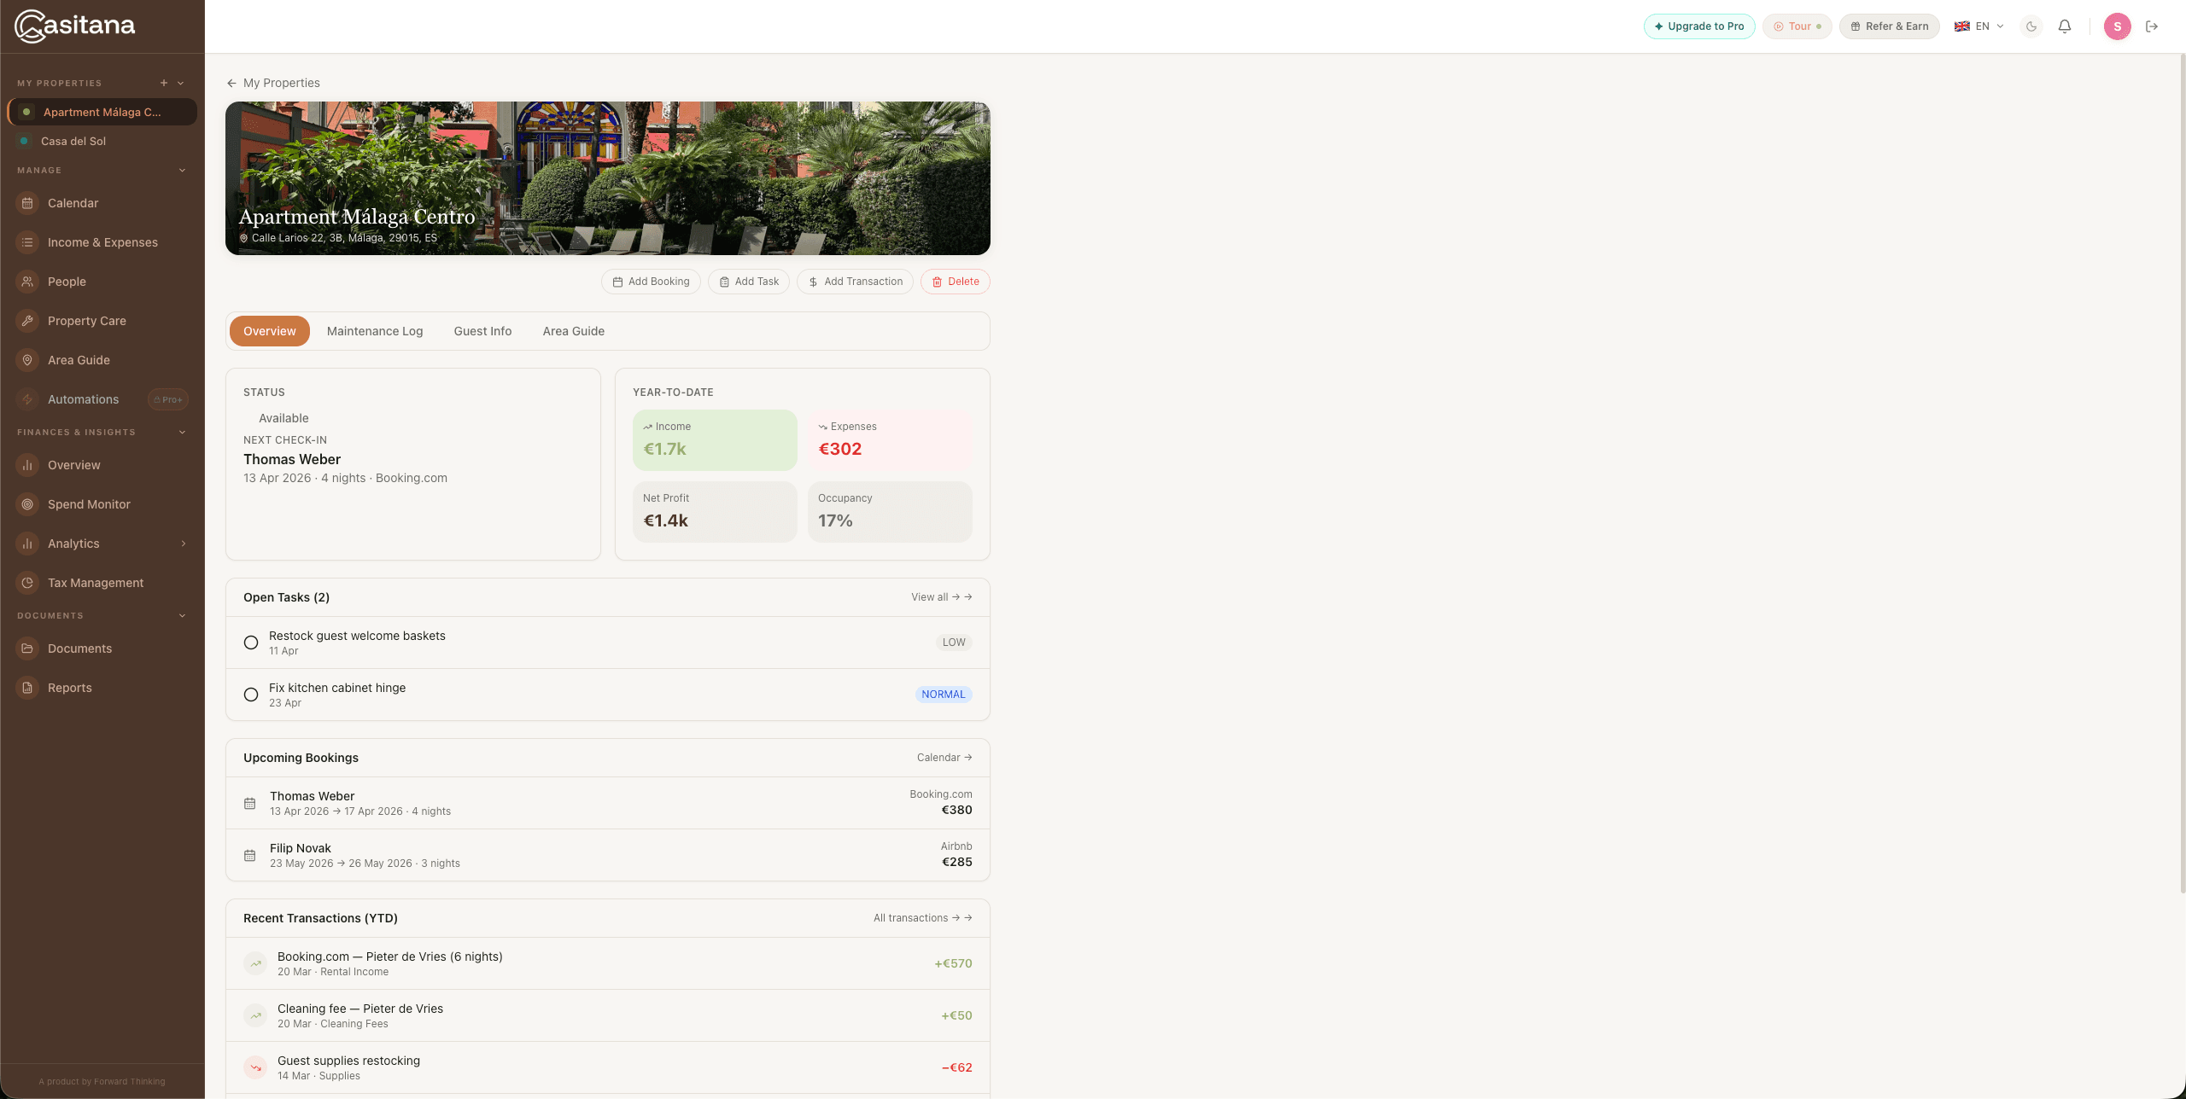Open Documents section

coord(102,648)
